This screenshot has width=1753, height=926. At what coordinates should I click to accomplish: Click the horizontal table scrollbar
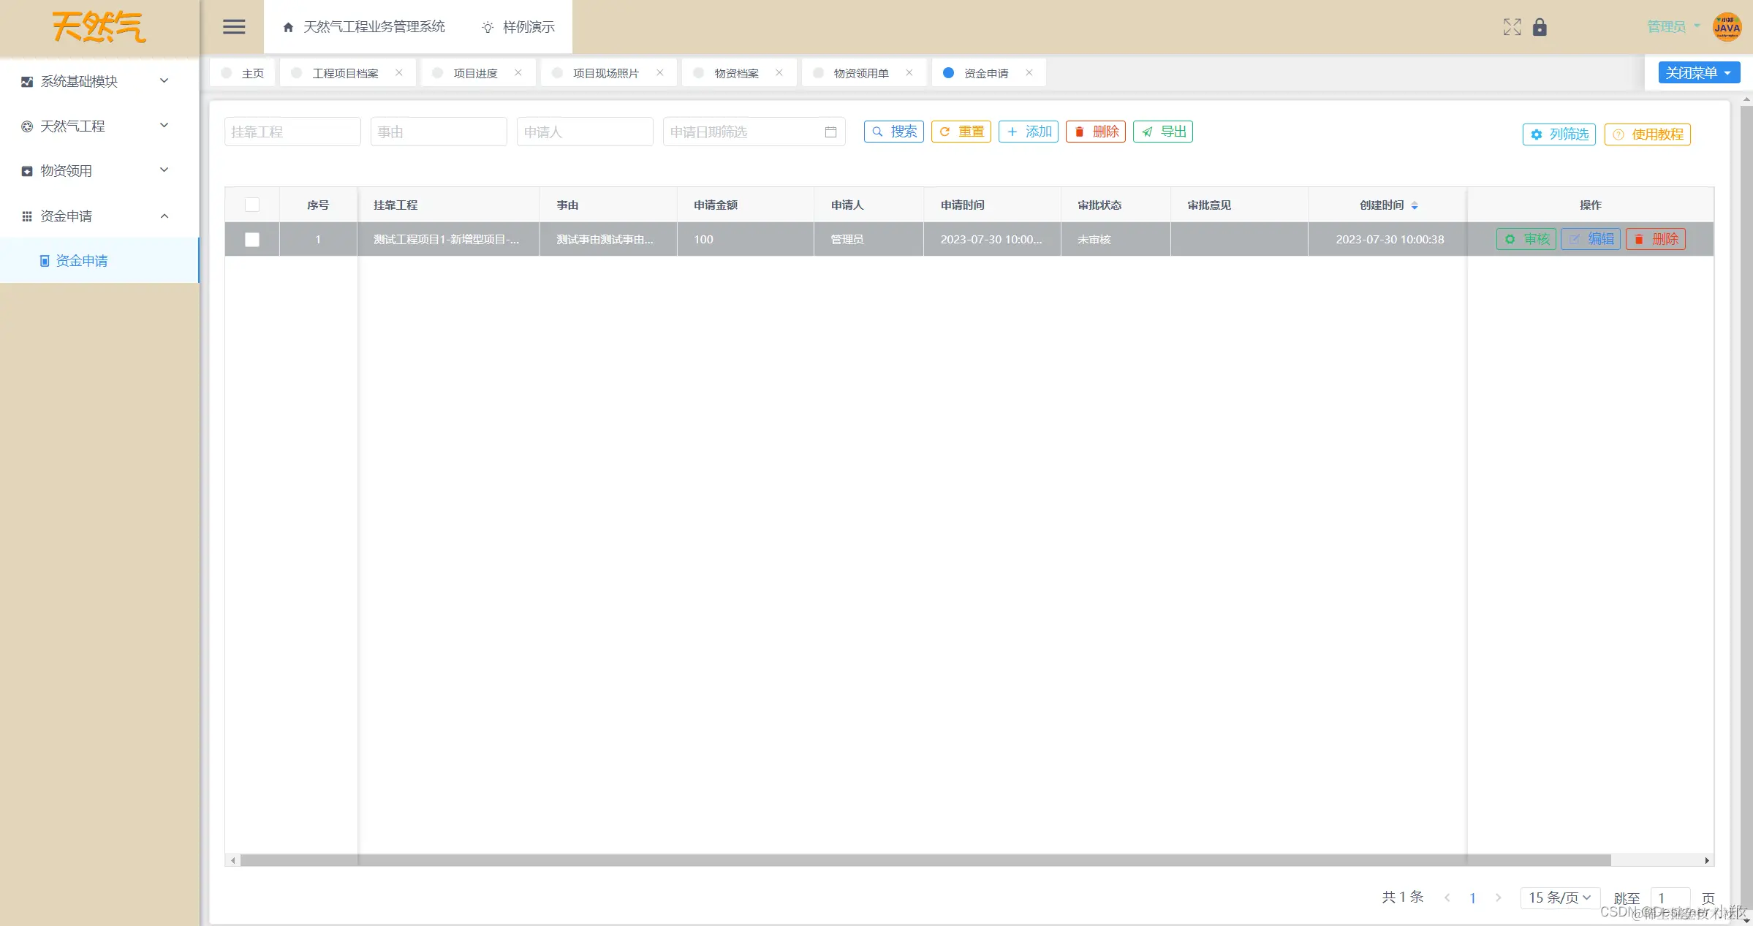coord(925,861)
